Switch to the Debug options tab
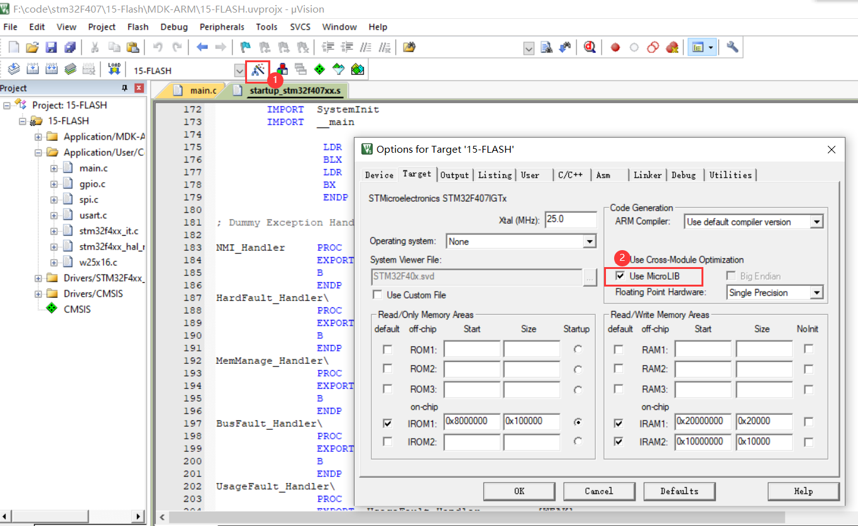The width and height of the screenshot is (858, 526). coord(683,175)
